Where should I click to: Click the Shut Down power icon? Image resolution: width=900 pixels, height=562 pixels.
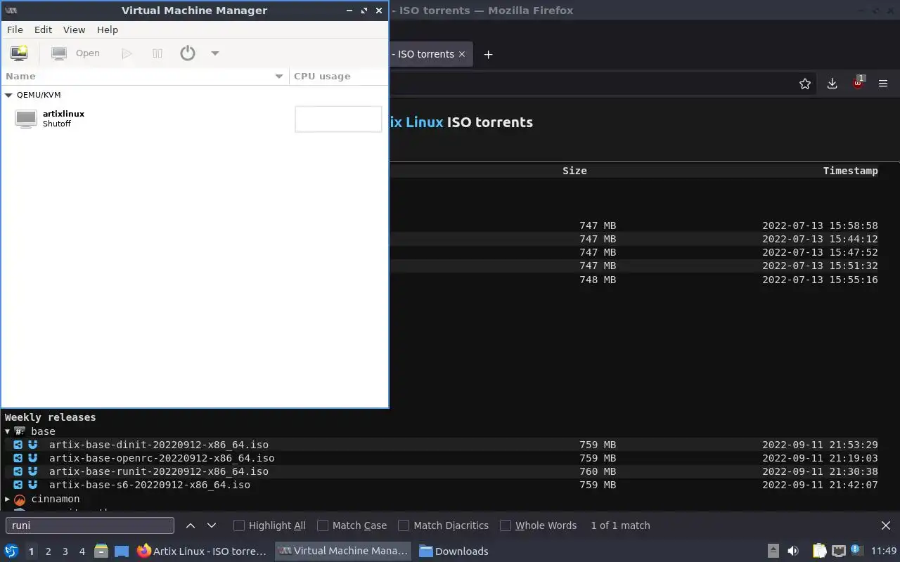[x=188, y=53]
